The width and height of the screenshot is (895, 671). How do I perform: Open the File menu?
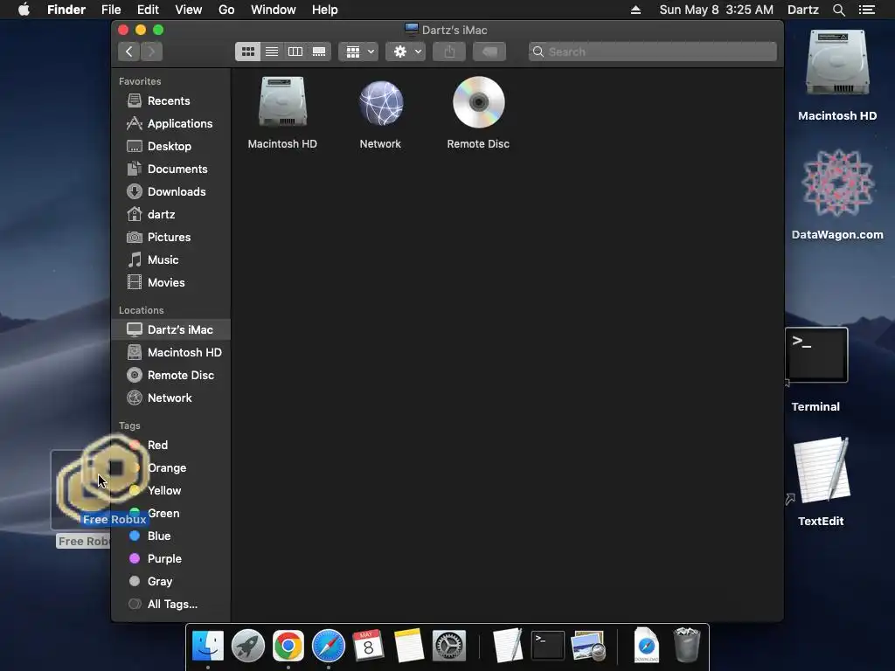tap(111, 10)
